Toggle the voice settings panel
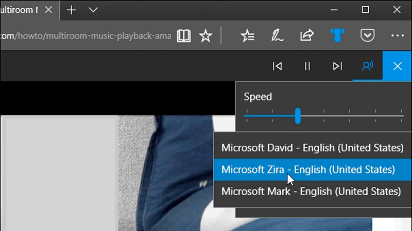This screenshot has height=231, width=412. (367, 66)
